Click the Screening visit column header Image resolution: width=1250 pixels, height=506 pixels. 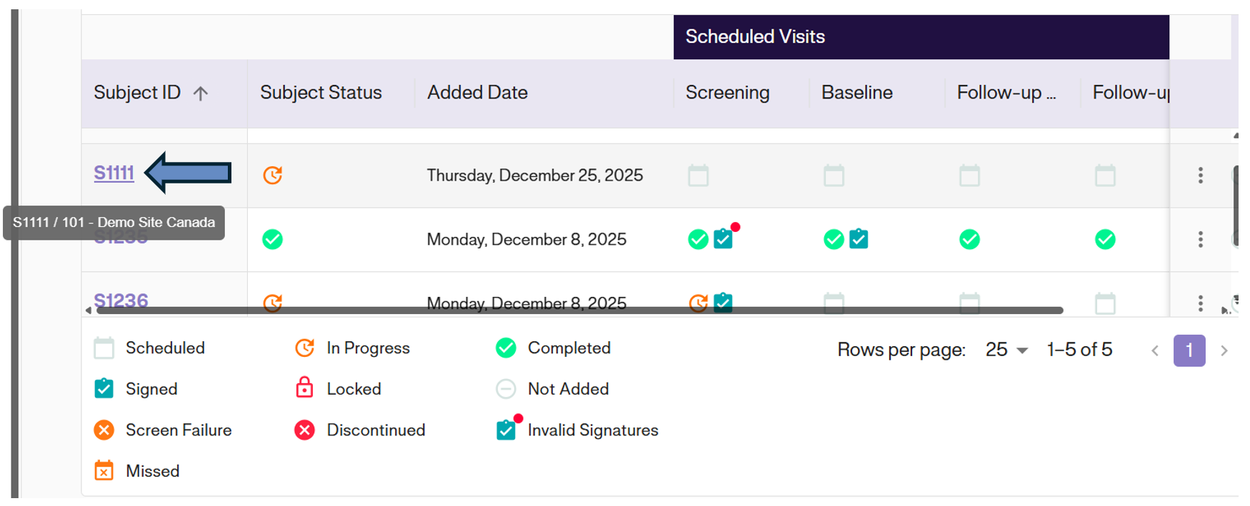point(727,93)
